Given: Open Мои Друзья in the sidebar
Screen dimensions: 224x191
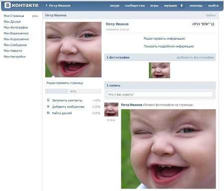Looking at the screenshot, I should (12, 22).
